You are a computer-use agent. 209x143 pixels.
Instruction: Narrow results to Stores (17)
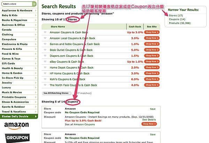pos(176,16)
